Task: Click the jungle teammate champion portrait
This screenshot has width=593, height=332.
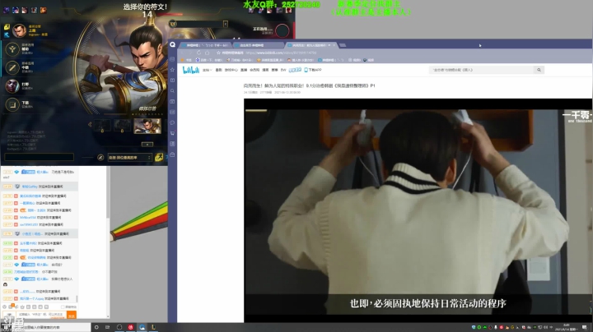Action: tap(12, 86)
